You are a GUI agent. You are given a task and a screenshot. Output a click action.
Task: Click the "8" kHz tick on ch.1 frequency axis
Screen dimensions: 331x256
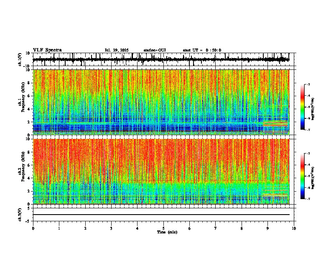29,83
